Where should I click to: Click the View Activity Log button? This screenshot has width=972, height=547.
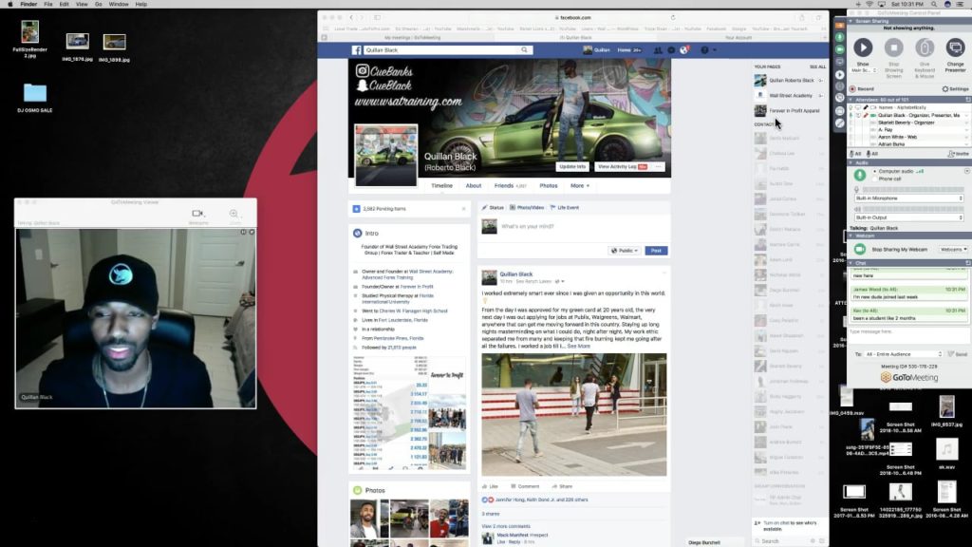tap(621, 167)
